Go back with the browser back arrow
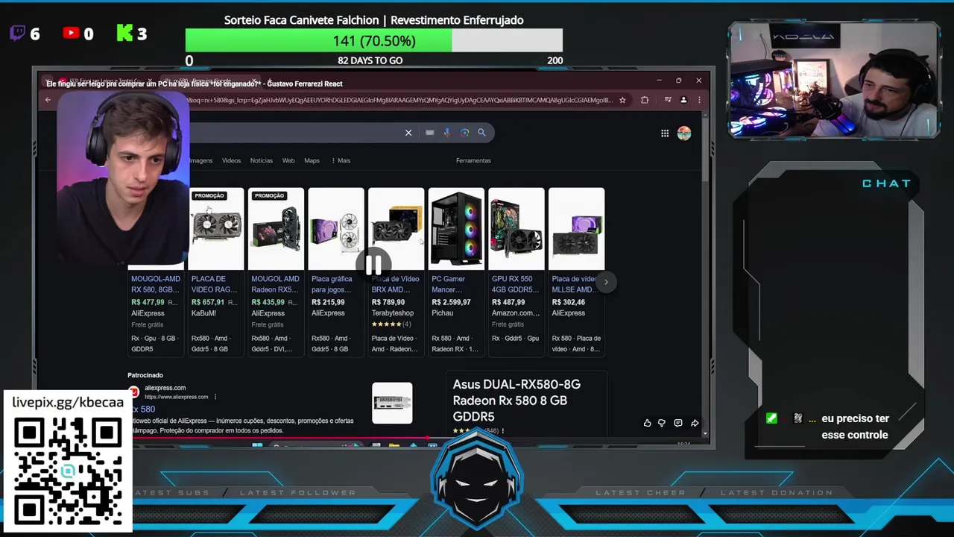Screen dimensions: 954x537 coord(48,100)
